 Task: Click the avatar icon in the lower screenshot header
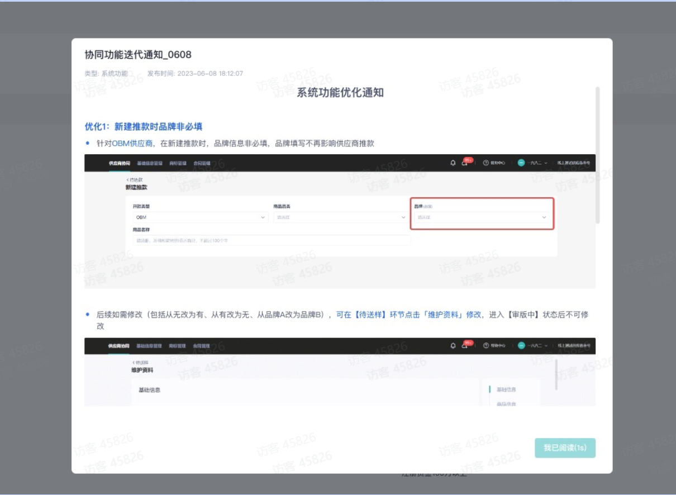pos(522,346)
